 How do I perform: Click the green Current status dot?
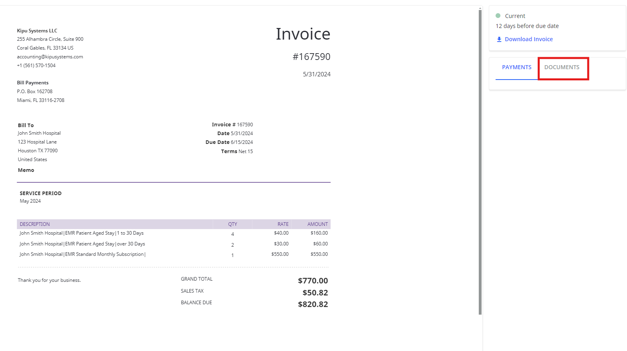pos(498,16)
